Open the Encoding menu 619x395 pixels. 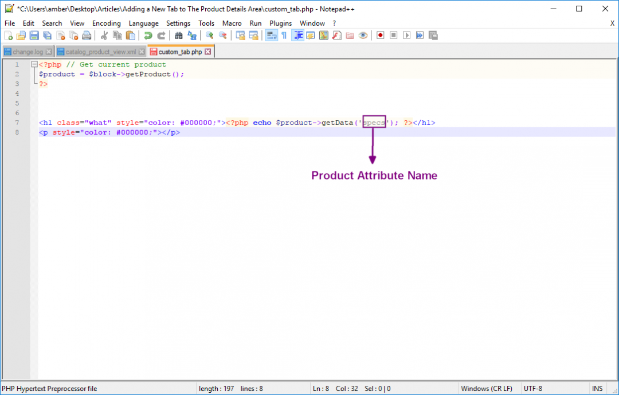(x=107, y=24)
